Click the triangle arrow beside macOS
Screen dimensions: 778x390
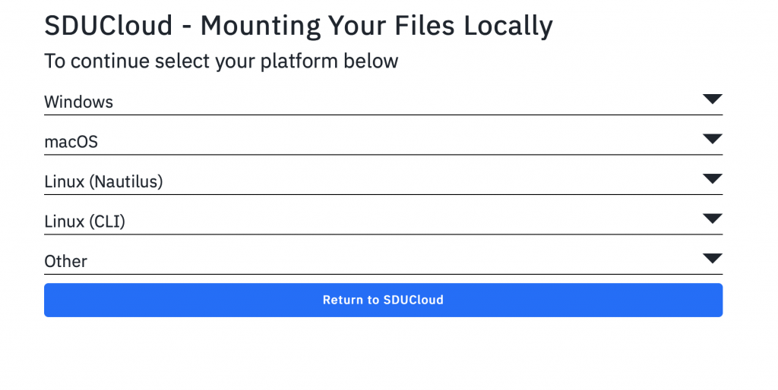(712, 139)
